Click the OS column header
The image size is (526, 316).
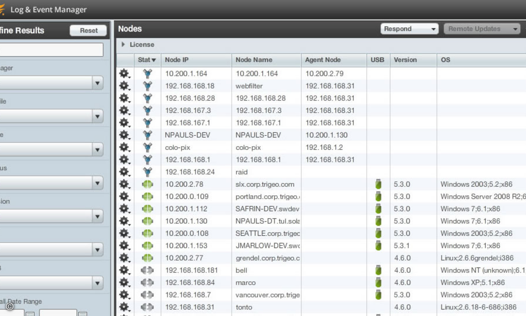[481, 60]
